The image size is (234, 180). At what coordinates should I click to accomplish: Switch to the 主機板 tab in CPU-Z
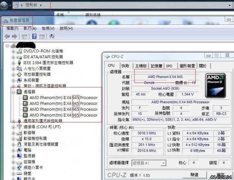point(141,66)
